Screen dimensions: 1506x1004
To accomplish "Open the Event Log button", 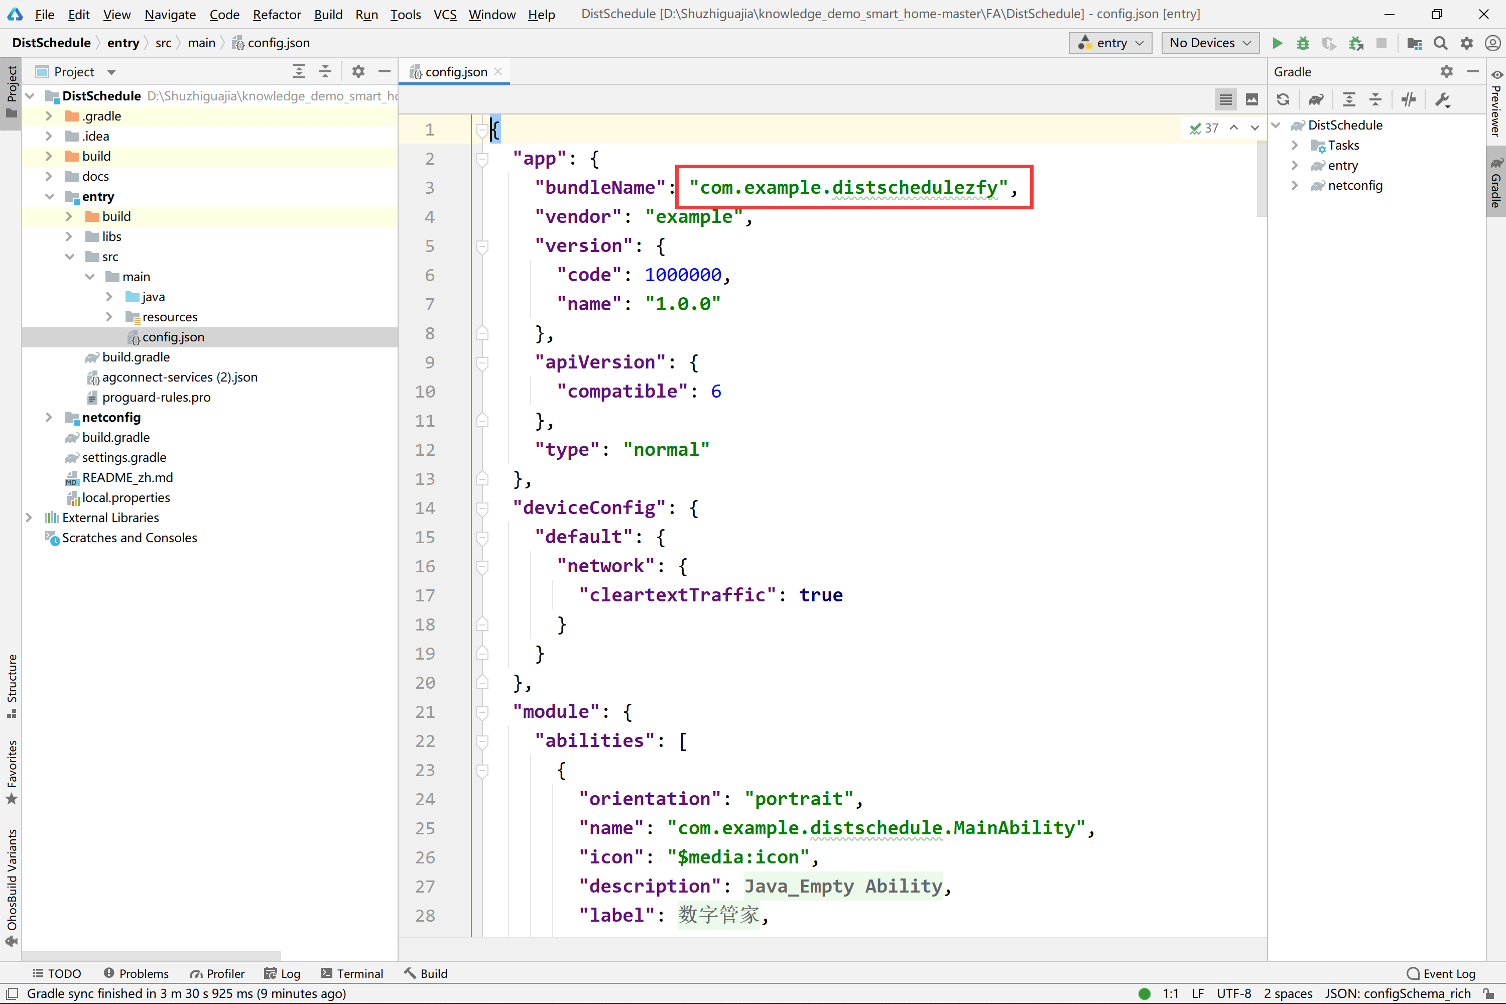I will pos(1441,973).
